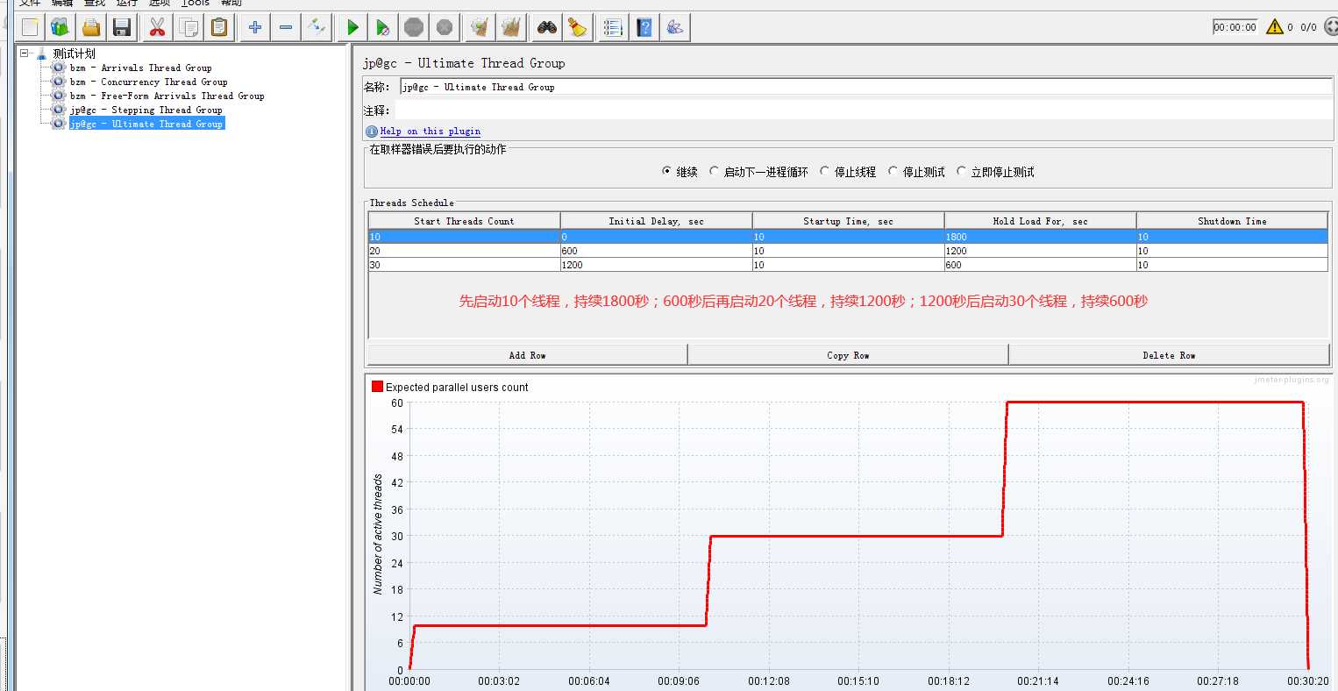This screenshot has height=691, width=1338.
Task: Reset search with the brush icon
Action: (578, 27)
